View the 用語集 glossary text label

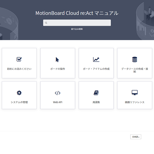tap(96, 102)
